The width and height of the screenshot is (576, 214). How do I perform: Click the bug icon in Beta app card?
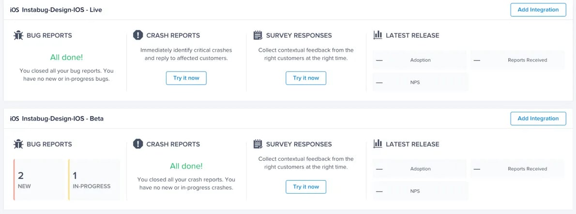click(18, 144)
